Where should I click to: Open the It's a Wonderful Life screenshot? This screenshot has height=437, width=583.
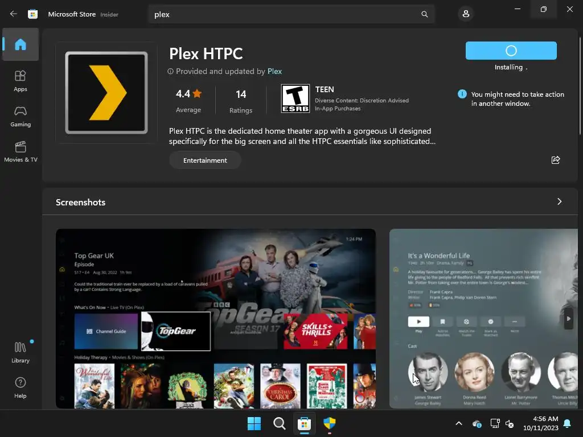(x=483, y=319)
